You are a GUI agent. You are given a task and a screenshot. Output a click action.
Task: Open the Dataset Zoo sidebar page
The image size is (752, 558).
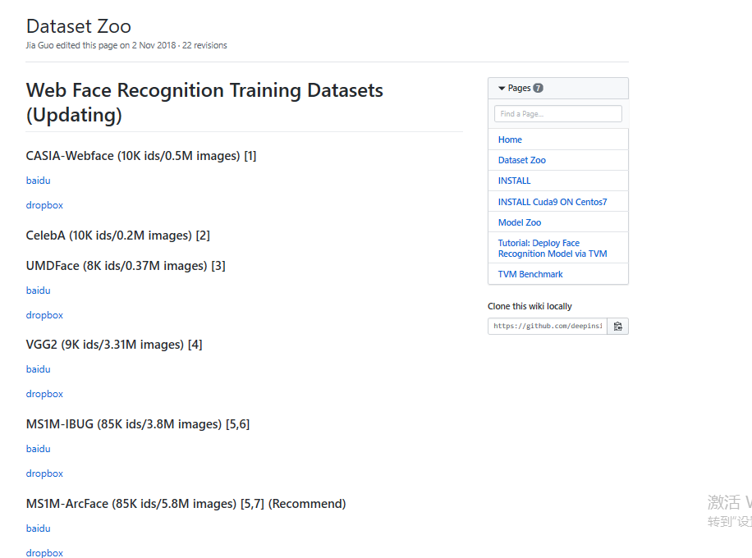tap(521, 160)
